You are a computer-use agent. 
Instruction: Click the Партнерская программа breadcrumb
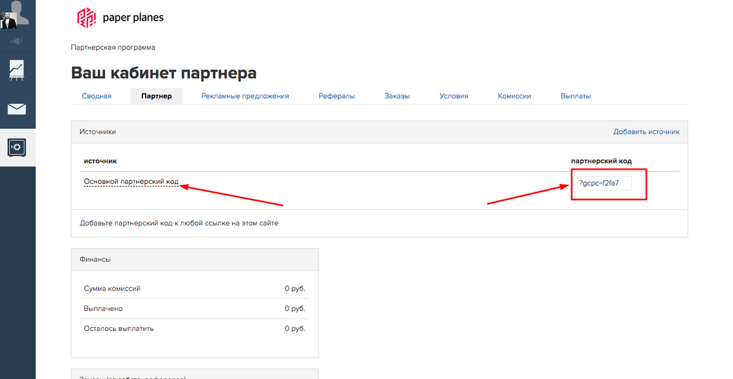[113, 48]
